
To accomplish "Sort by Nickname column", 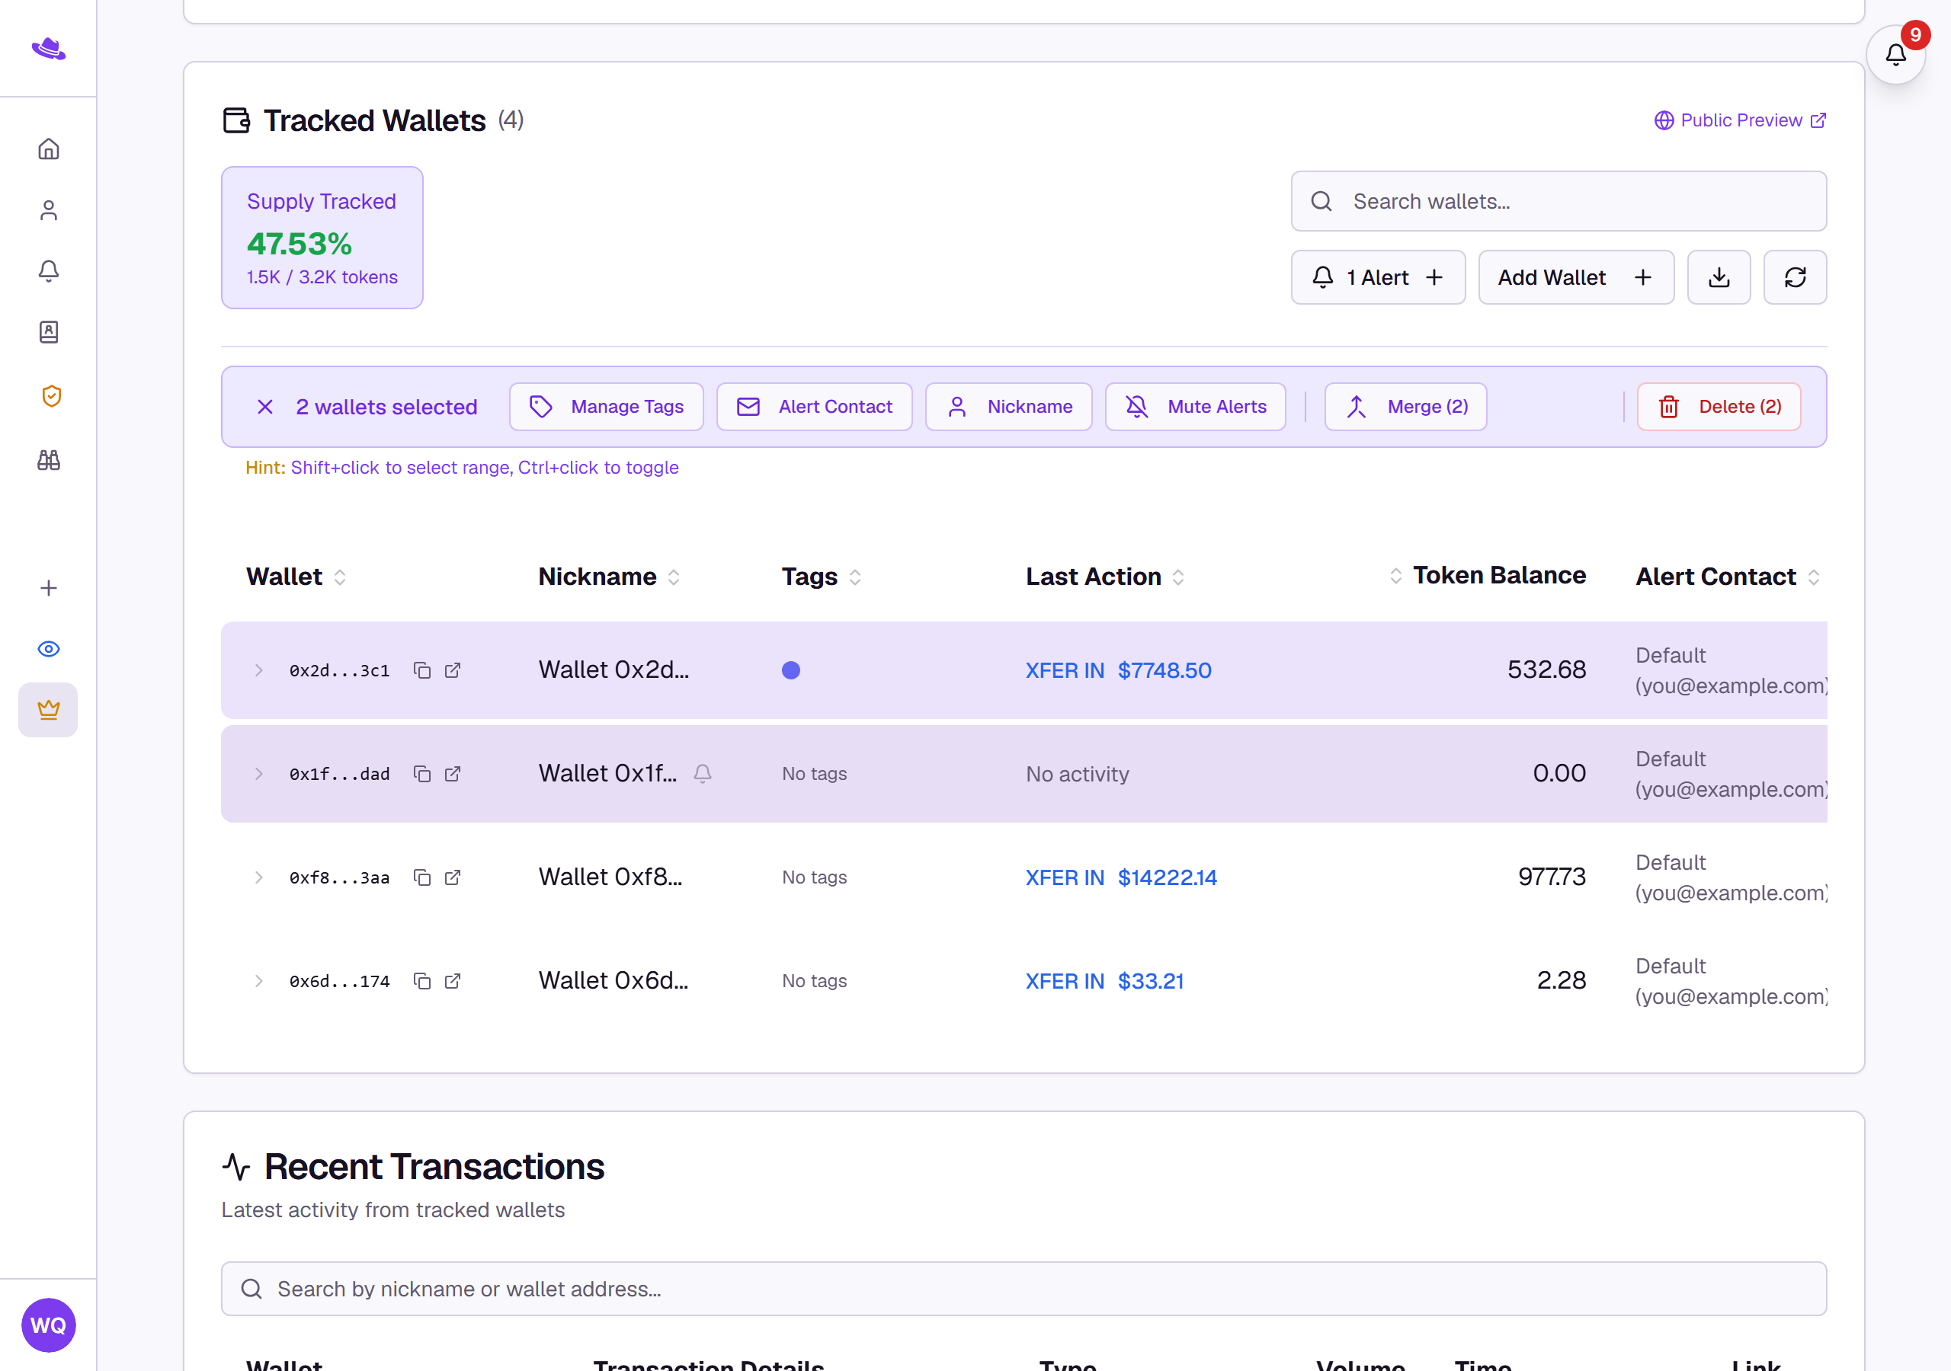I will (609, 577).
